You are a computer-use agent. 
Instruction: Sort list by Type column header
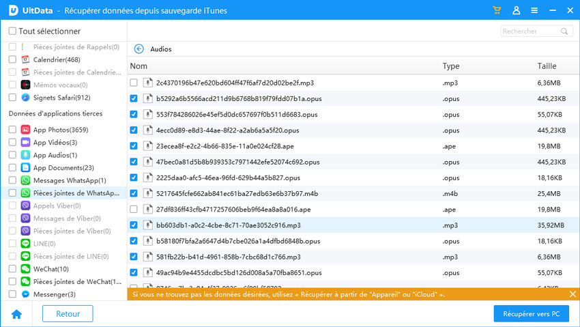451,66
